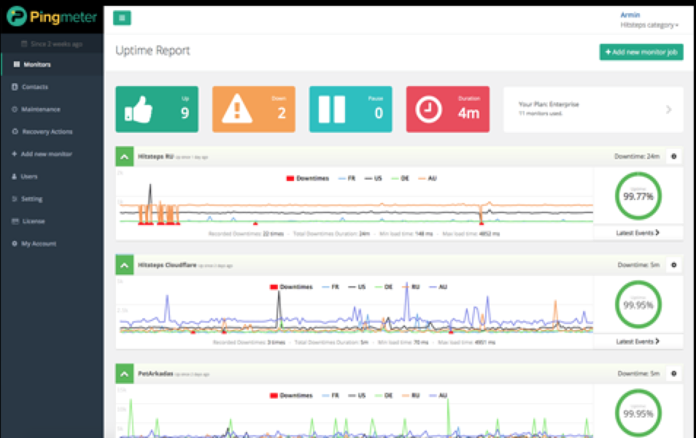Click the Maintenance sidebar icon
Screen dimensions: 696x438
[15, 109]
